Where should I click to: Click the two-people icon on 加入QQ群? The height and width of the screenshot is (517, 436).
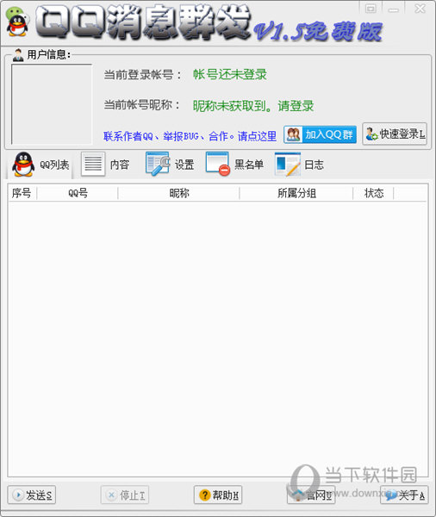(293, 134)
